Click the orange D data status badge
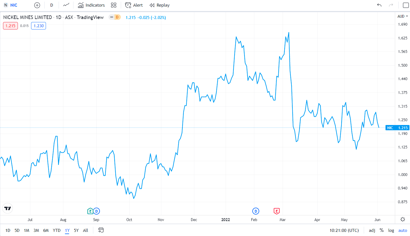Screen dimensions: 410x236 point(117,17)
